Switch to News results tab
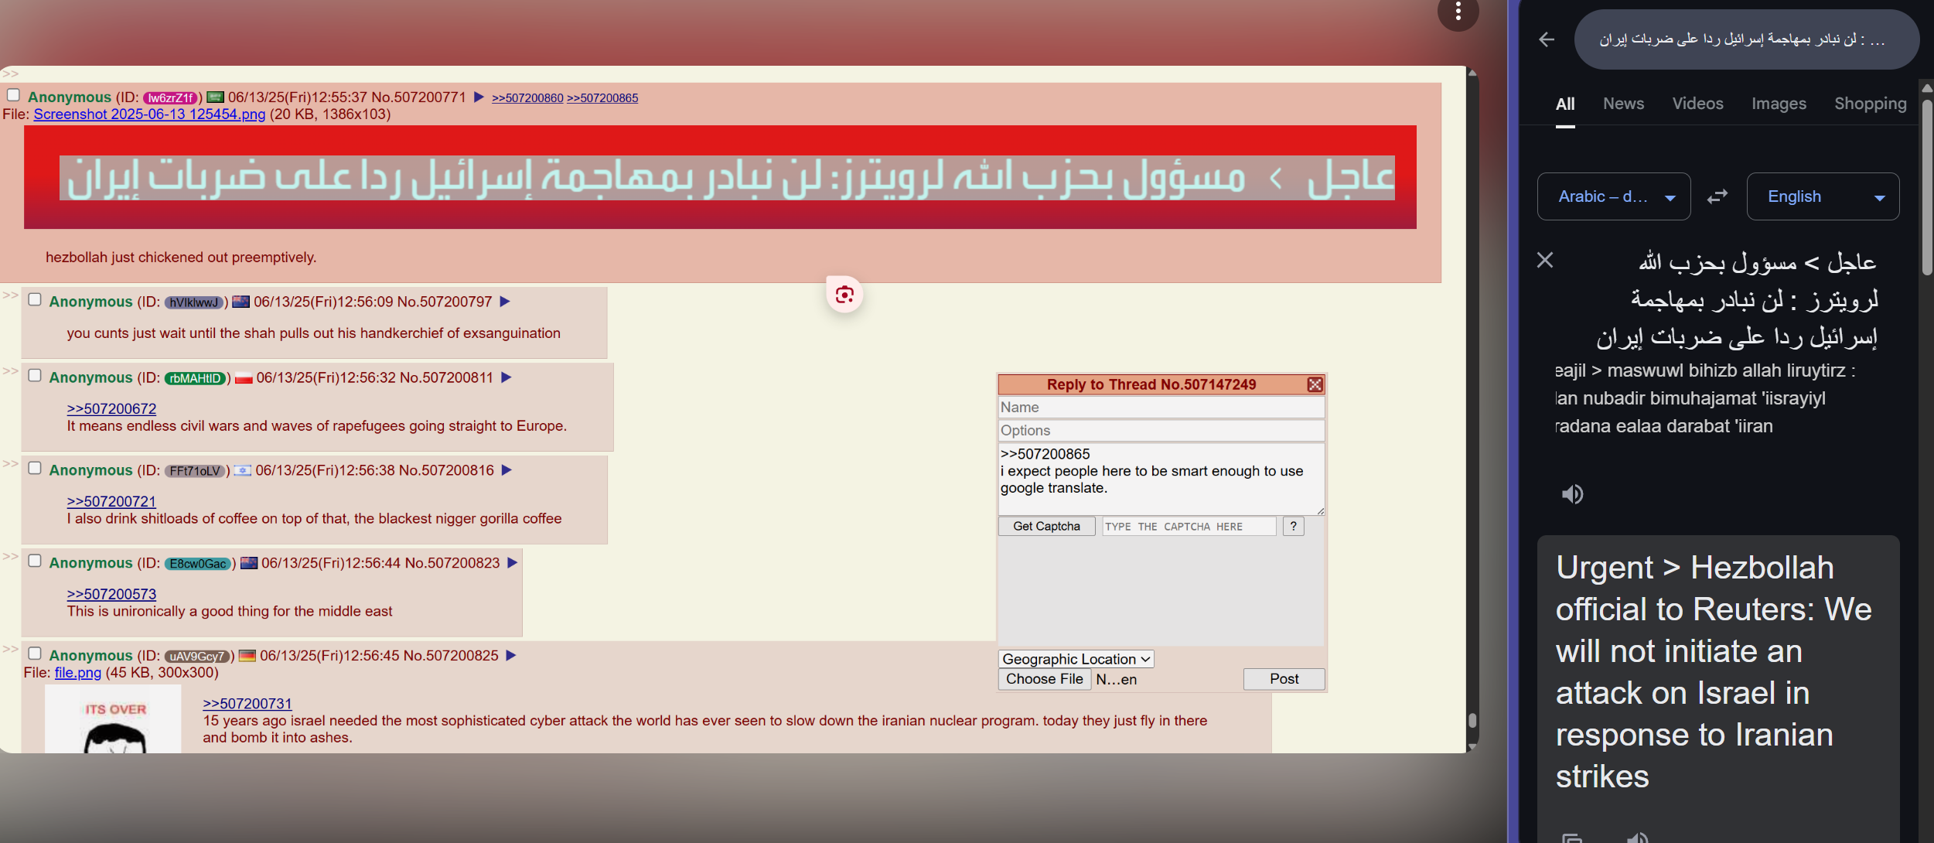Image resolution: width=1934 pixels, height=843 pixels. (1623, 104)
